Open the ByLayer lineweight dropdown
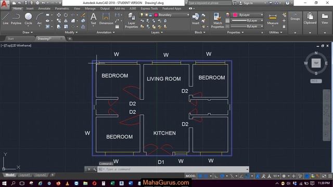The image size is (333, 187). pyautogui.click(x=247, y=21)
